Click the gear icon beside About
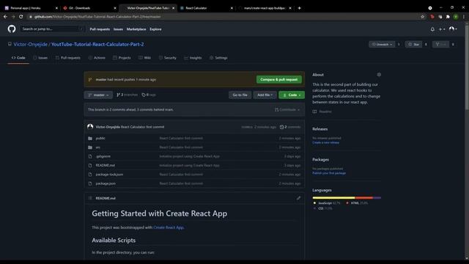469x264 pixels. coord(379,75)
